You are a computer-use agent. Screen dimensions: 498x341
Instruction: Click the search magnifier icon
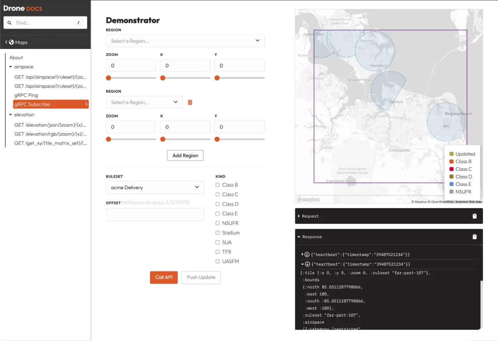coord(10,23)
